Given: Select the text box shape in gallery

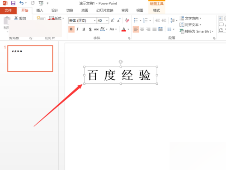Looking at the screenshot, I should click(221, 19).
